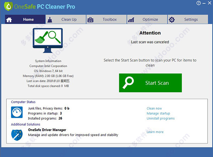Click the OneSafe PC Cleaner Pro title

click(45, 7)
